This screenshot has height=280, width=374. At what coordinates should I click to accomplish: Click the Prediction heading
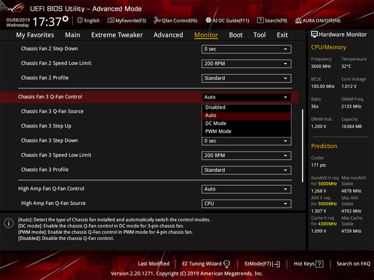click(x=324, y=146)
